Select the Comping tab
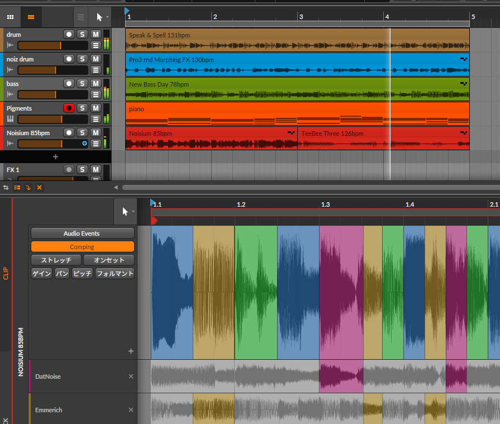This screenshot has width=500, height=424. (82, 247)
